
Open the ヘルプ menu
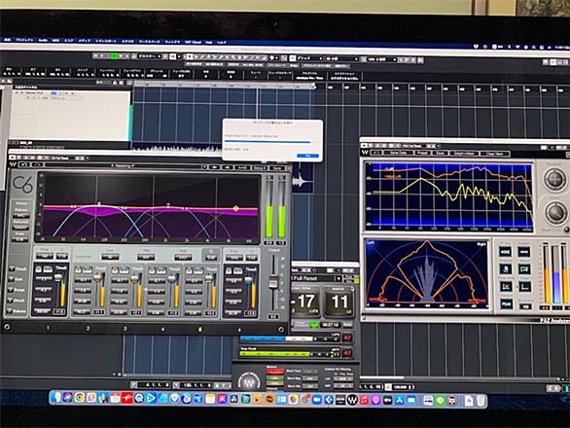[x=222, y=42]
